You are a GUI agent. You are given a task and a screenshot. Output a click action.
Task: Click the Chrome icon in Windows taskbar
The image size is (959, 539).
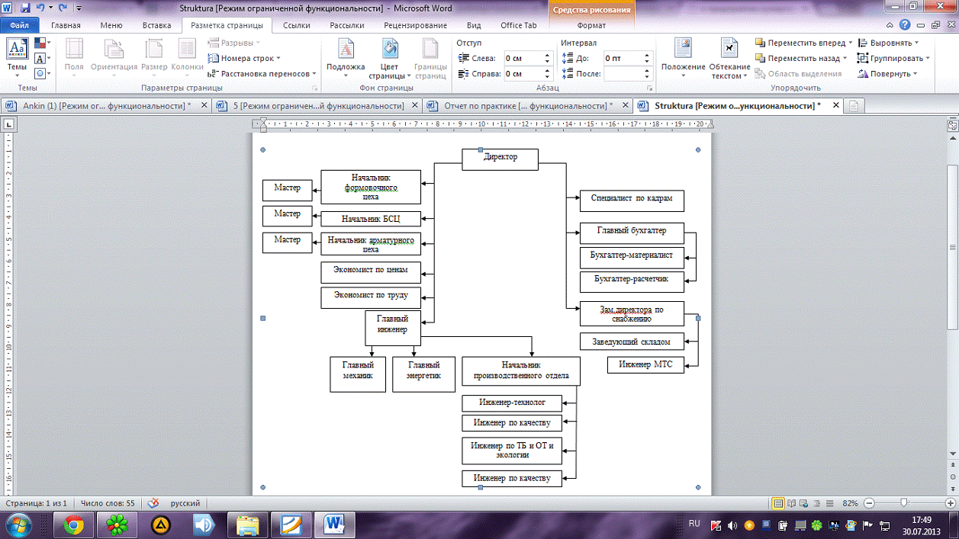click(74, 525)
